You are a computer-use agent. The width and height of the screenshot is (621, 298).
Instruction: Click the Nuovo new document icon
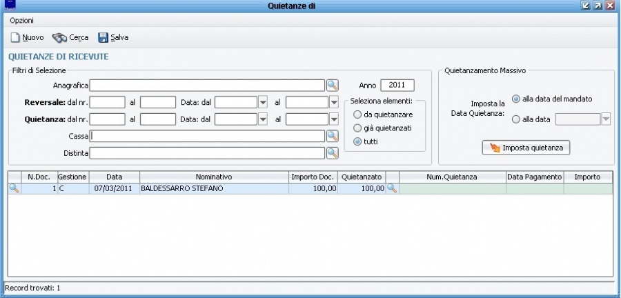pyautogui.click(x=14, y=37)
